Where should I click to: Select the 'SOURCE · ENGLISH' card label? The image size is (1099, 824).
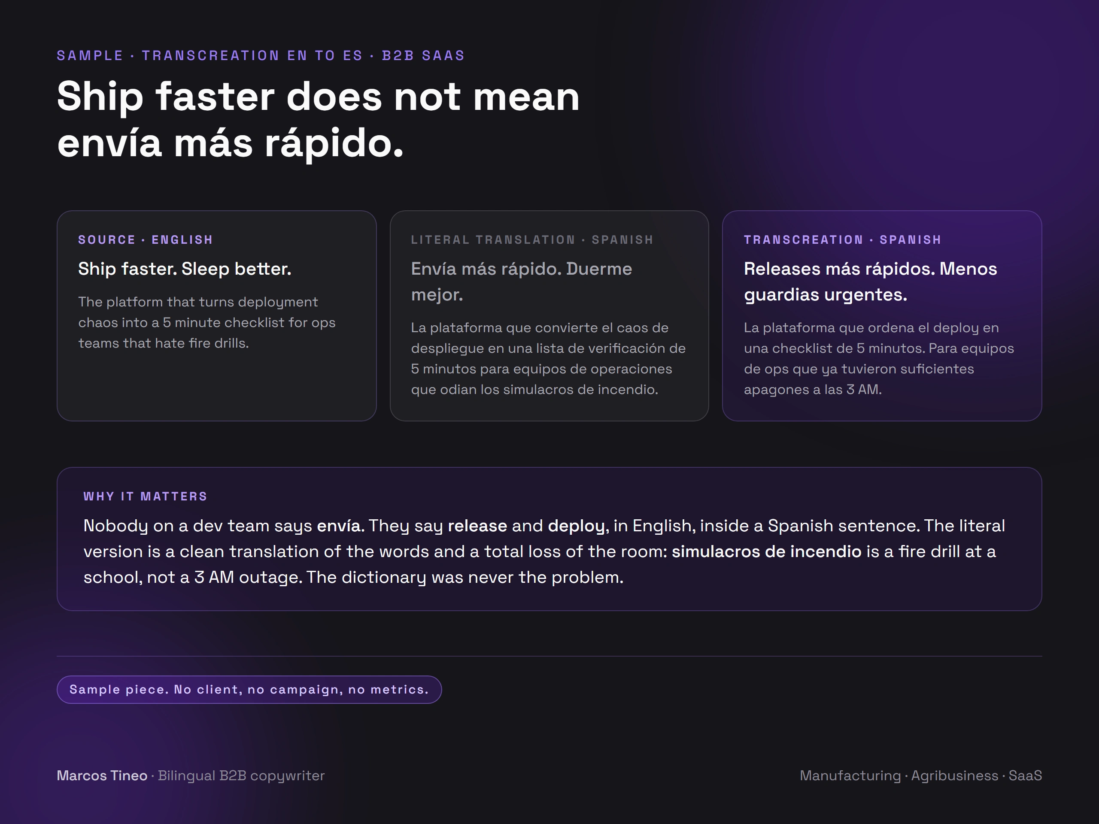point(146,240)
